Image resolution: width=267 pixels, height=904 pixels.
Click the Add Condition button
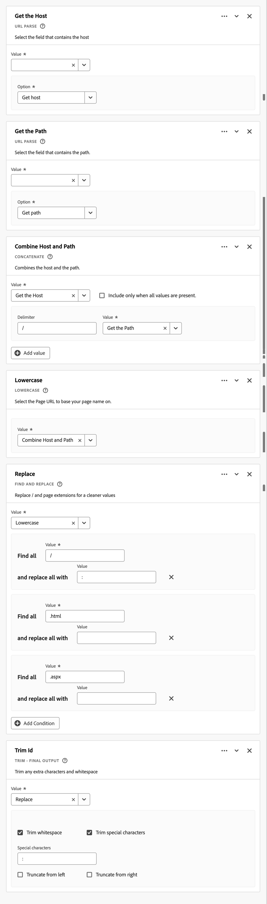click(x=35, y=723)
